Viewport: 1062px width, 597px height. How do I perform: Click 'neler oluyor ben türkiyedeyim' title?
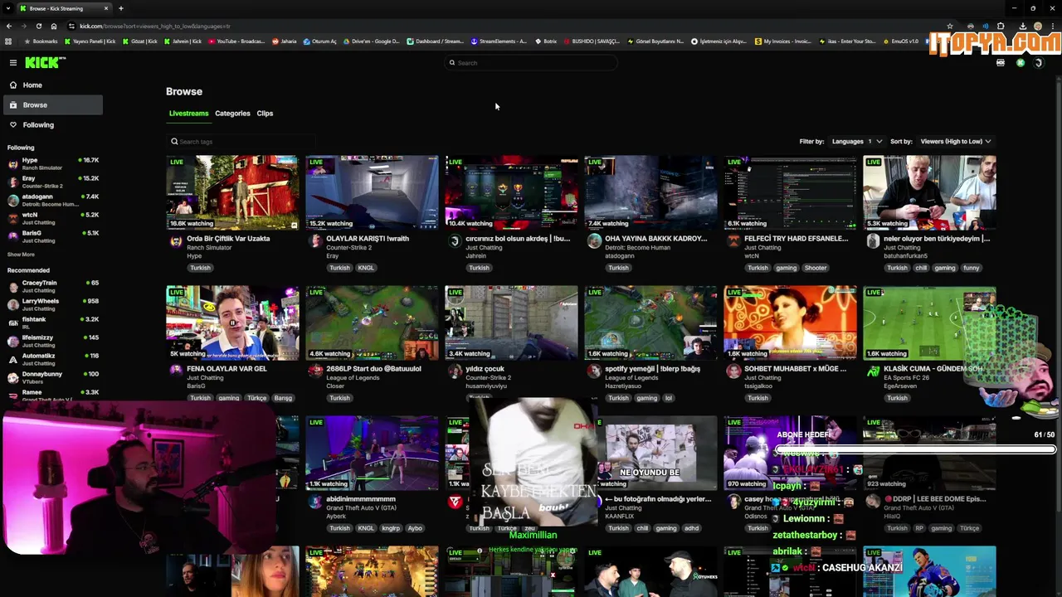coord(935,239)
